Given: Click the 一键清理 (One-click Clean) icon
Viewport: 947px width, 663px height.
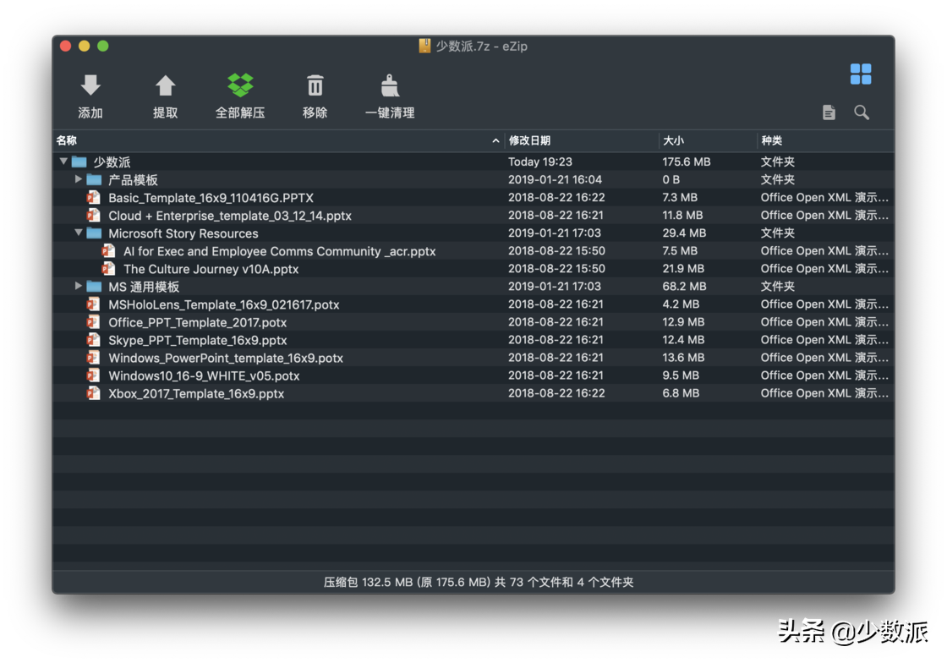Looking at the screenshot, I should (389, 85).
